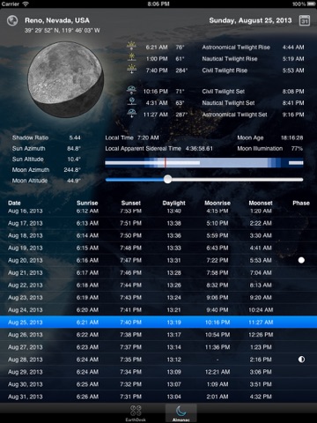This screenshot has height=423, width=317.
Task: Select the Aug 28, 2013 row
Action: click(x=158, y=360)
